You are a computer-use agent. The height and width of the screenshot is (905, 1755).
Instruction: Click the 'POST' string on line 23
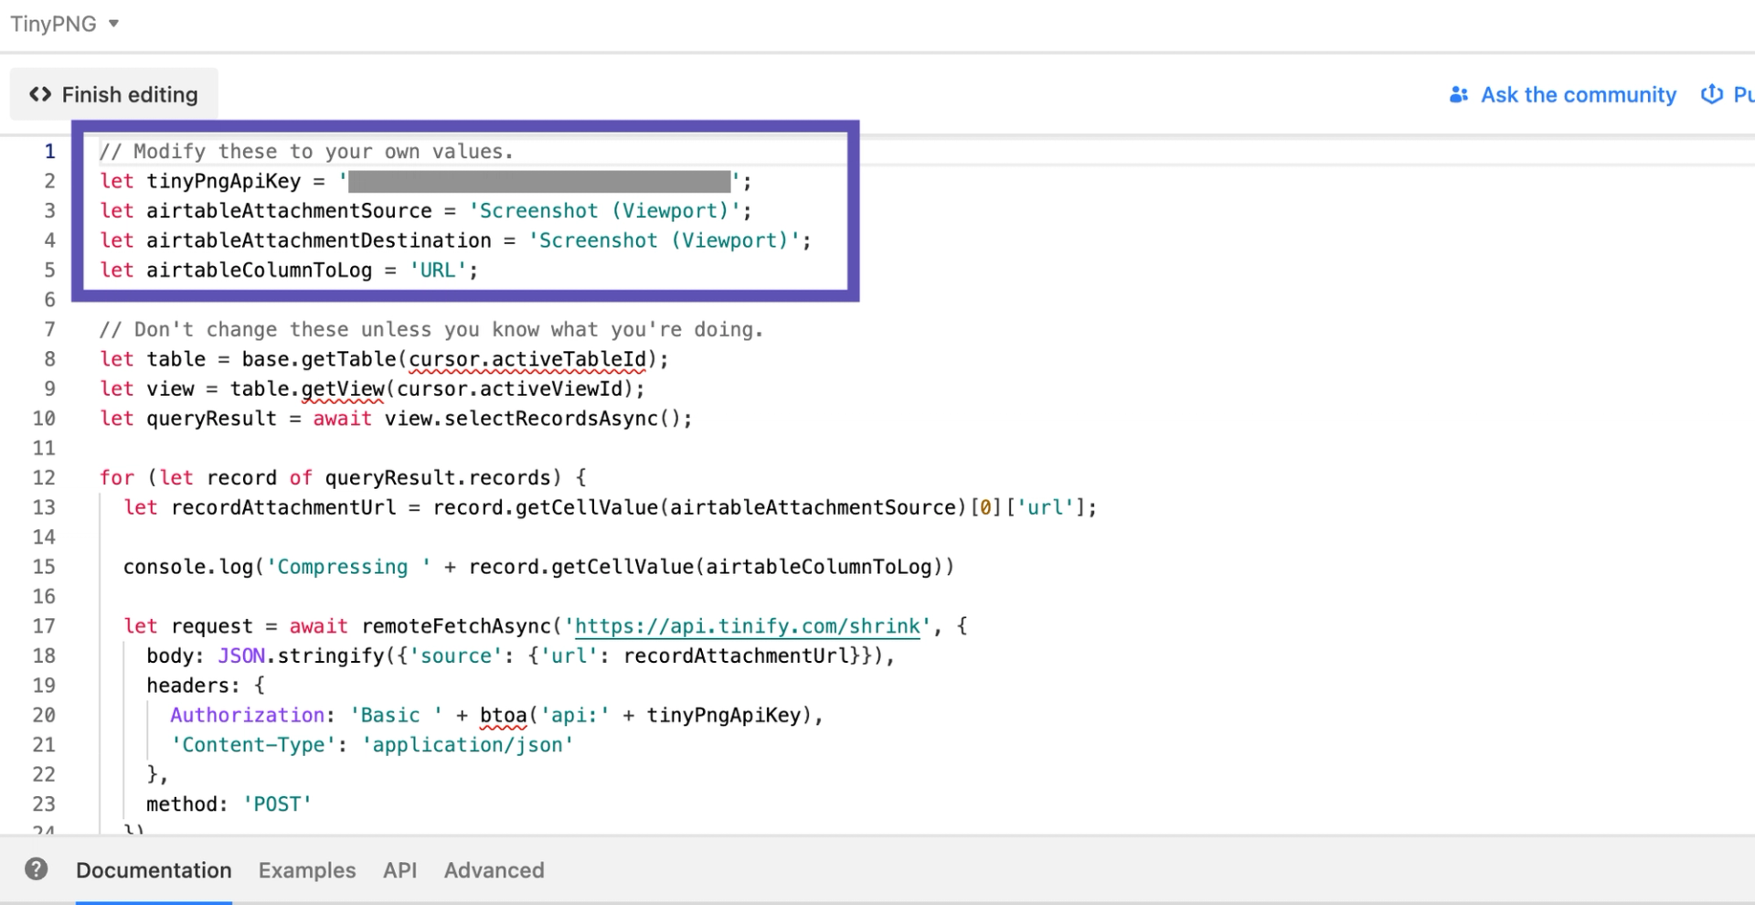[x=277, y=804]
